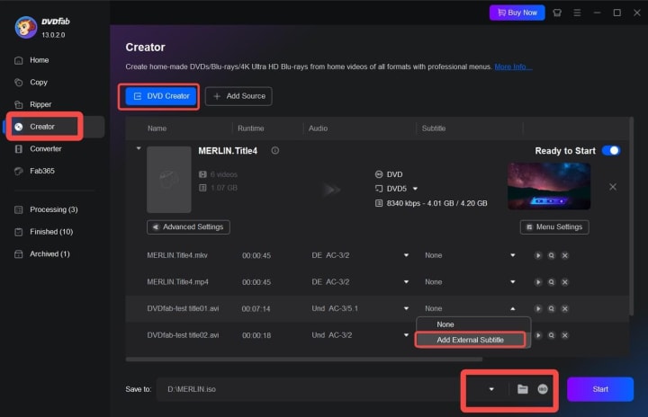Remove DVDfab-test title01.avi from the list
The image size is (648, 417).
[565, 308]
